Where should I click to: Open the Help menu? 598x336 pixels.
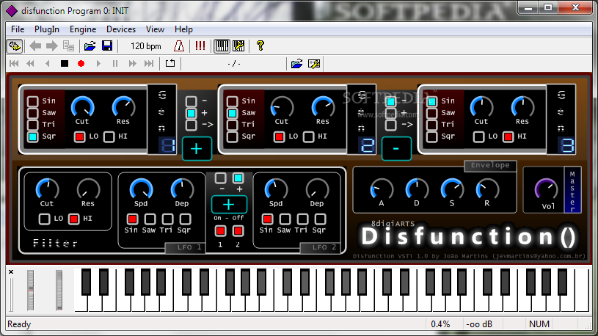coord(183,29)
